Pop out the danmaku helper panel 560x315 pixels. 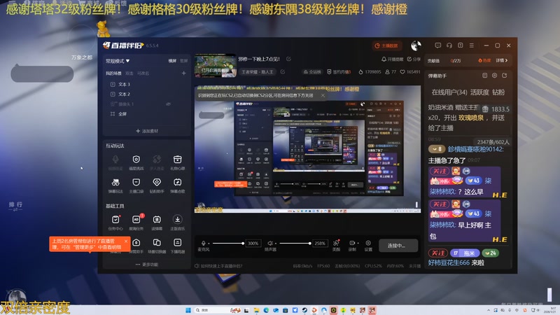(x=504, y=76)
